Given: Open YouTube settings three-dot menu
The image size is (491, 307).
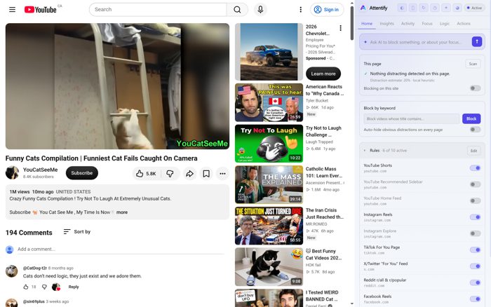Looking at the screenshot, I should [301, 10].
